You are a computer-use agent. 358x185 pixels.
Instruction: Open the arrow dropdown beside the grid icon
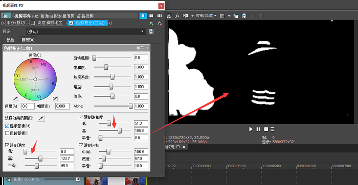(229, 16)
